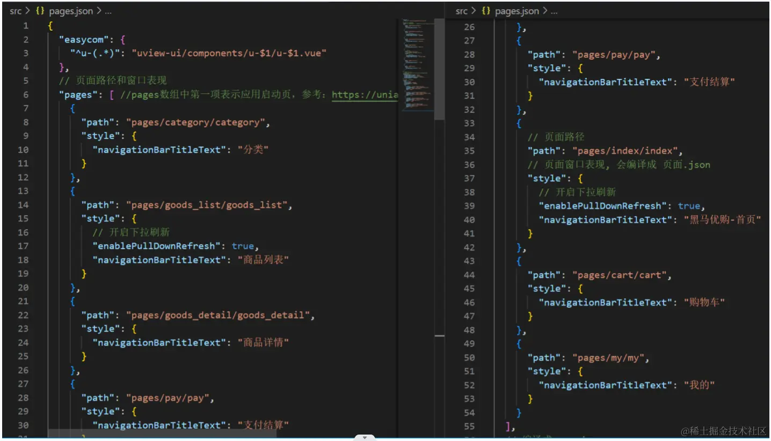The width and height of the screenshot is (771, 441).
Task: Click the "黑马优购-首页" title string
Action: pyautogui.click(x=723, y=219)
